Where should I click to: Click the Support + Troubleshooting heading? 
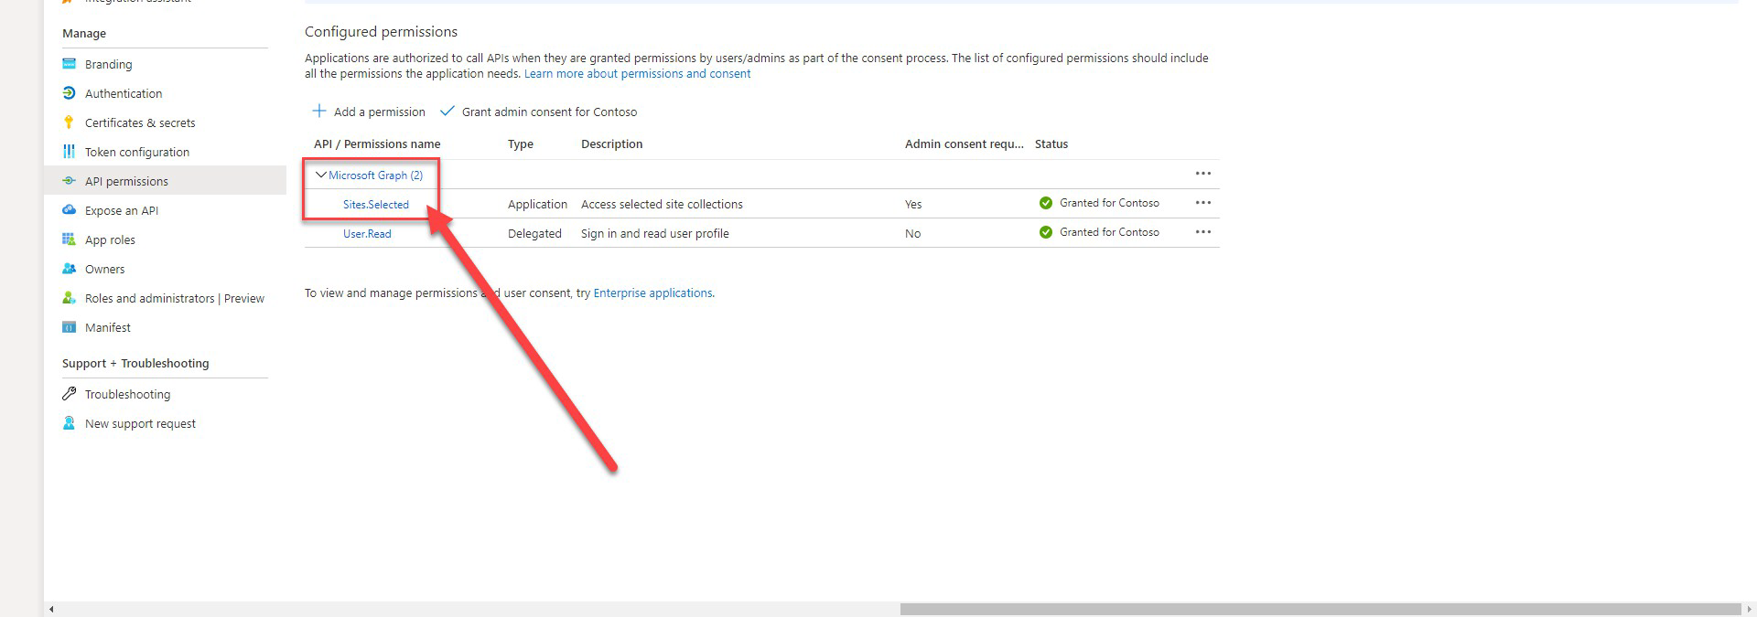[x=135, y=363]
